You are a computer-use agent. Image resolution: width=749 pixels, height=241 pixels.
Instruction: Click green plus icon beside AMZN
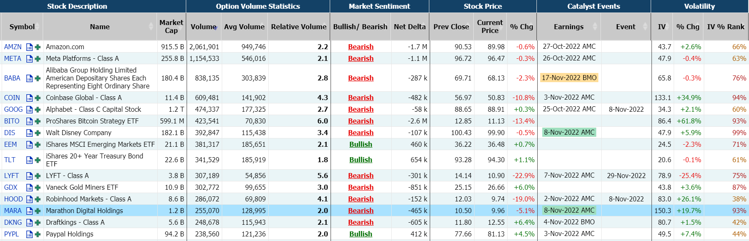tap(38, 47)
